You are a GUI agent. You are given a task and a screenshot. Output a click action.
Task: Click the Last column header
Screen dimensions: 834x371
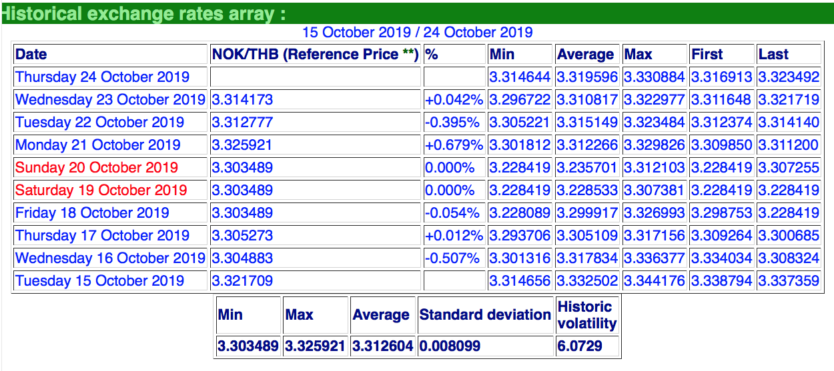tap(773, 55)
